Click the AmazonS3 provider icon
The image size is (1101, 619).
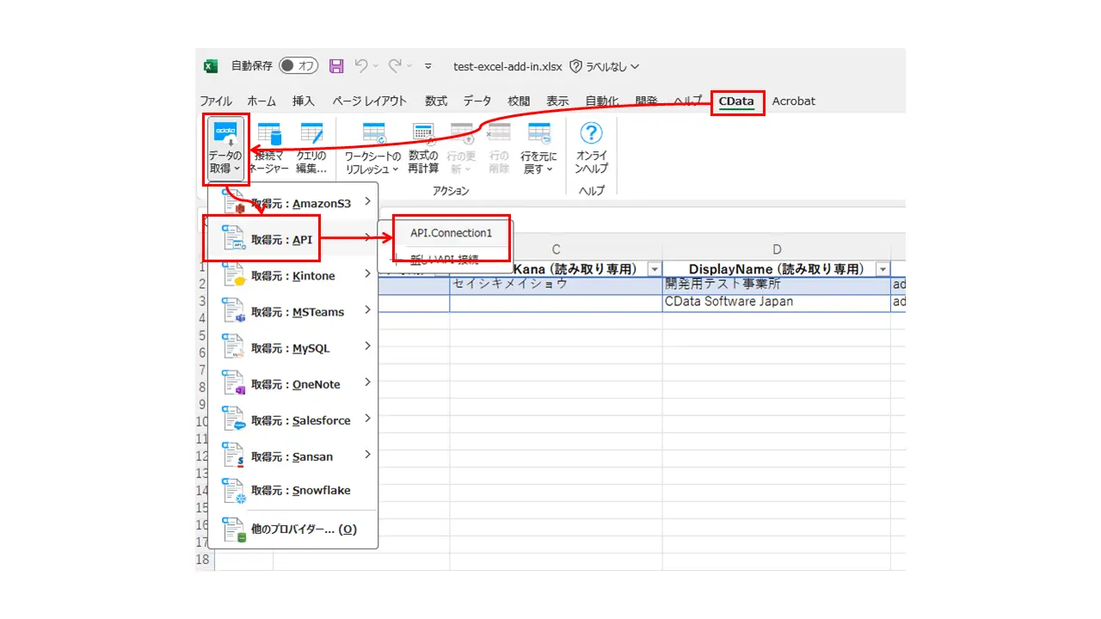point(233,203)
